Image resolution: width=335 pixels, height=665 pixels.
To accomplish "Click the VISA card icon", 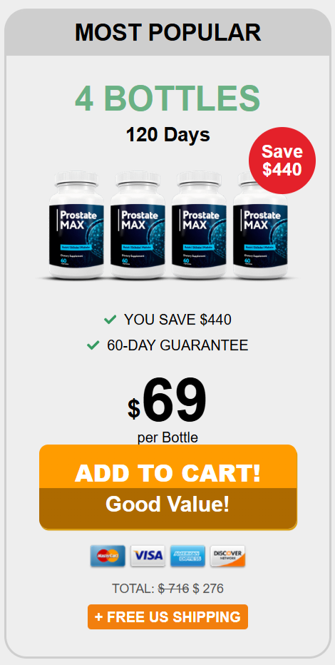I will [x=148, y=556].
